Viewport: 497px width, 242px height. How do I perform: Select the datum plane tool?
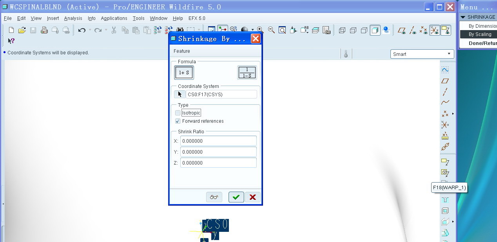pos(445,81)
